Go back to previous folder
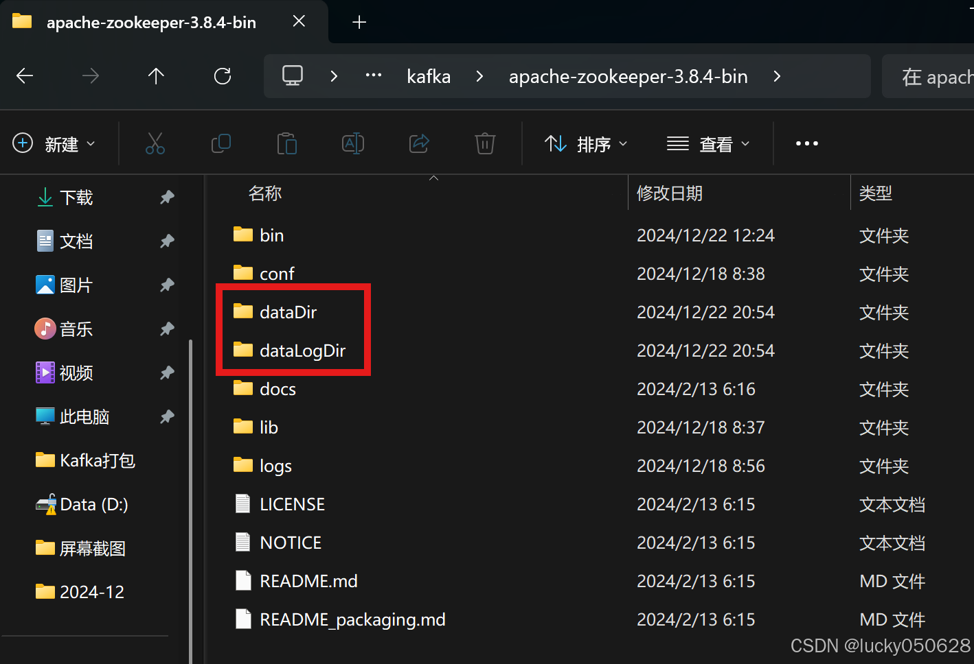Viewport: 974px width, 664px height. pyautogui.click(x=25, y=76)
